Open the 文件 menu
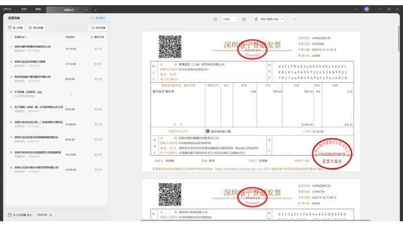403x227 pixels. (24, 9)
